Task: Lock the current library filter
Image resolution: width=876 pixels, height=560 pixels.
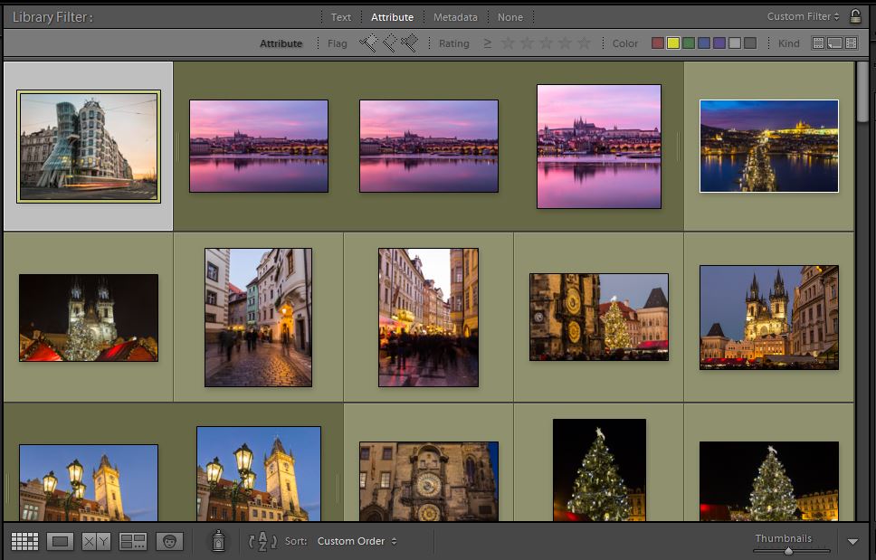Action: click(x=856, y=15)
